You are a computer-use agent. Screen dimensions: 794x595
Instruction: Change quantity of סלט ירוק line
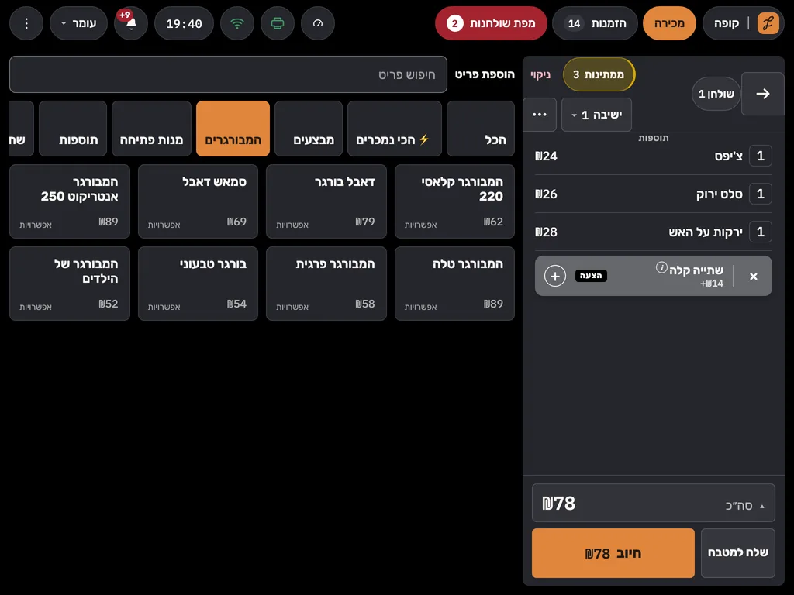pos(760,194)
